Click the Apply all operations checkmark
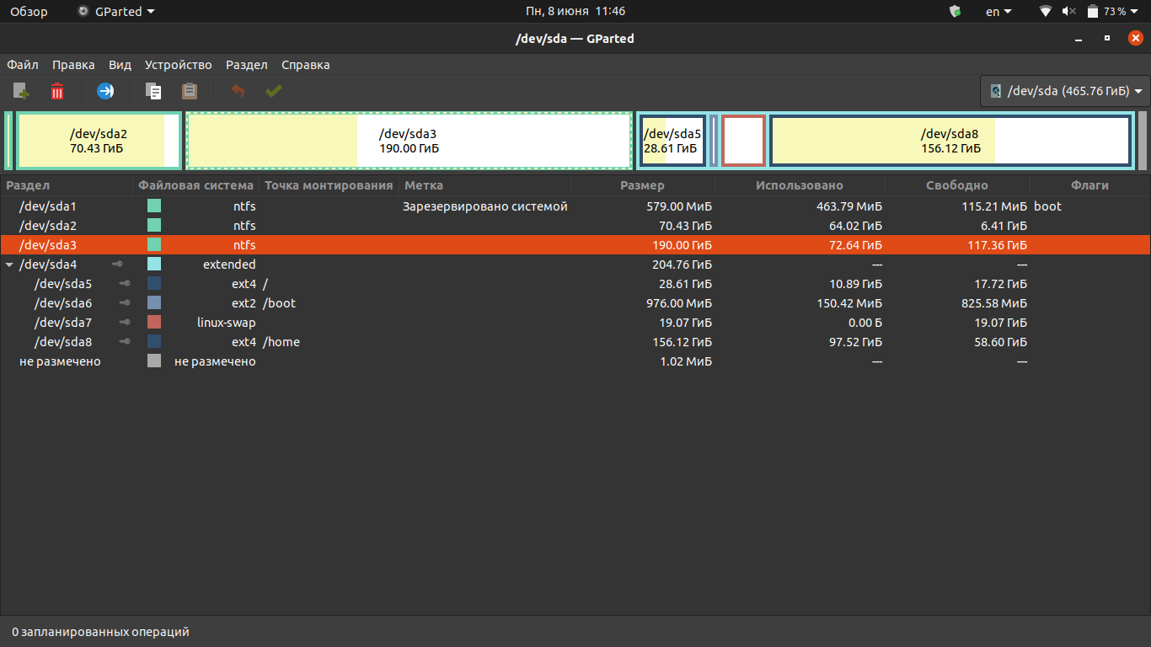The height and width of the screenshot is (647, 1151). (274, 91)
